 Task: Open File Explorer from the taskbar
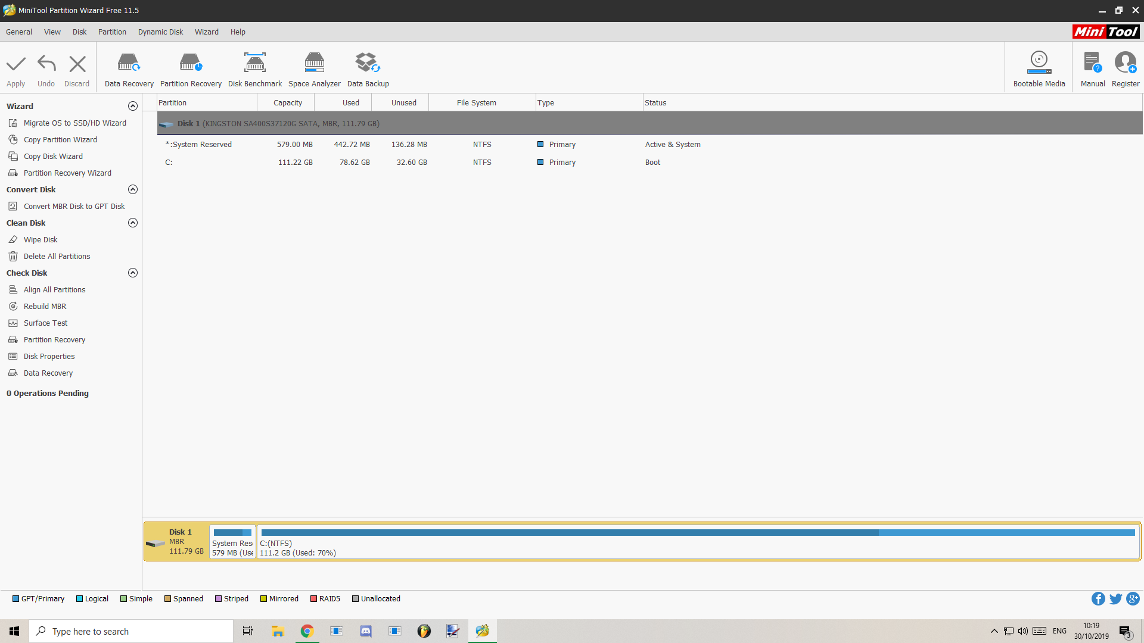pyautogui.click(x=278, y=631)
